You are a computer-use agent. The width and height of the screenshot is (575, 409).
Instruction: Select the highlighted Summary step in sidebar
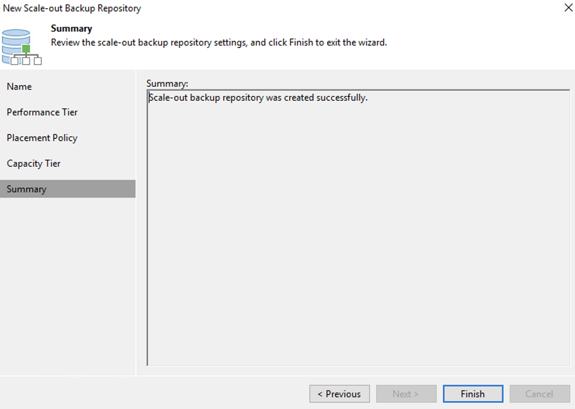(x=68, y=189)
